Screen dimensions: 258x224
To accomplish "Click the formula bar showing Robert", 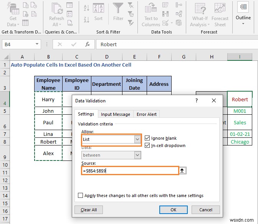I will coord(177,44).
